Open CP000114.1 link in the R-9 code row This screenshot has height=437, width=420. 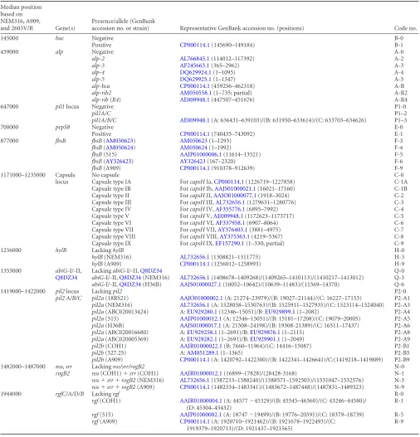pyautogui.click(x=194, y=421)
